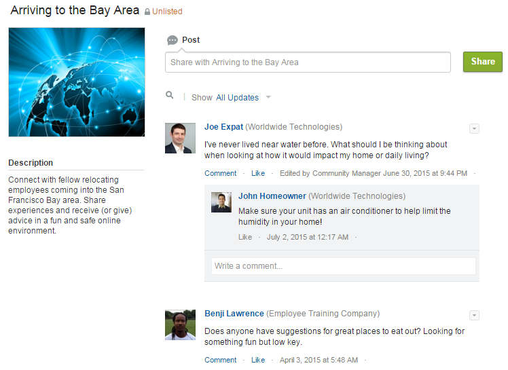Like John Homeowner's comment
Image resolution: width=508 pixels, height=370 pixels.
(x=245, y=237)
